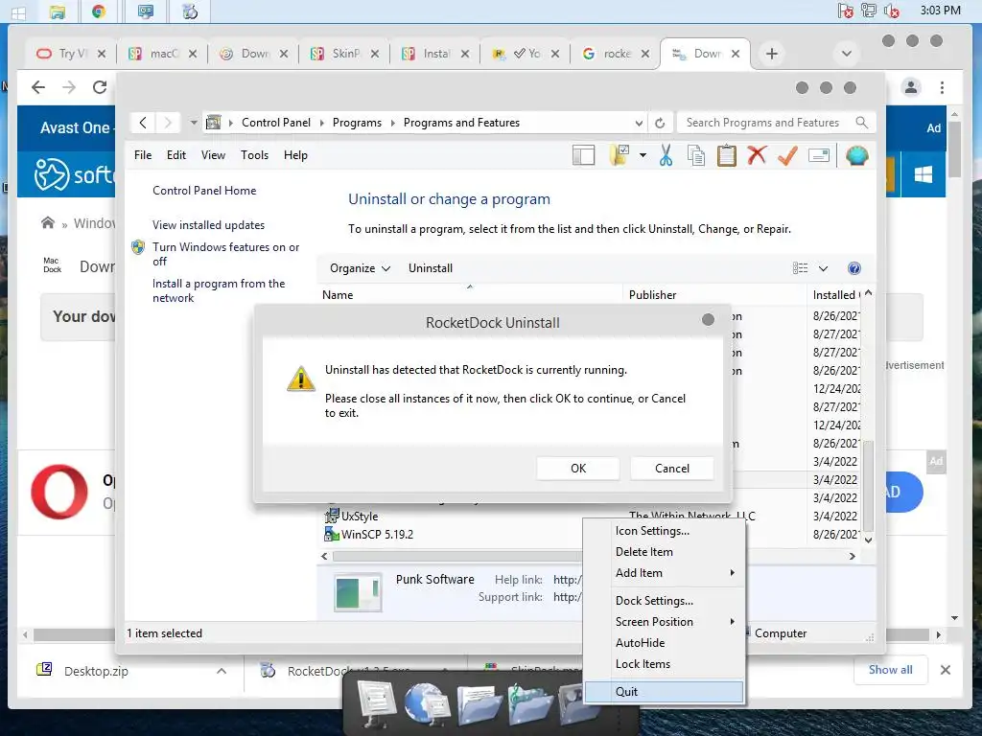Viewport: 982px width, 736px height.
Task: Click Cancel in the RocketDock Uninstall dialog
Action: (x=672, y=468)
